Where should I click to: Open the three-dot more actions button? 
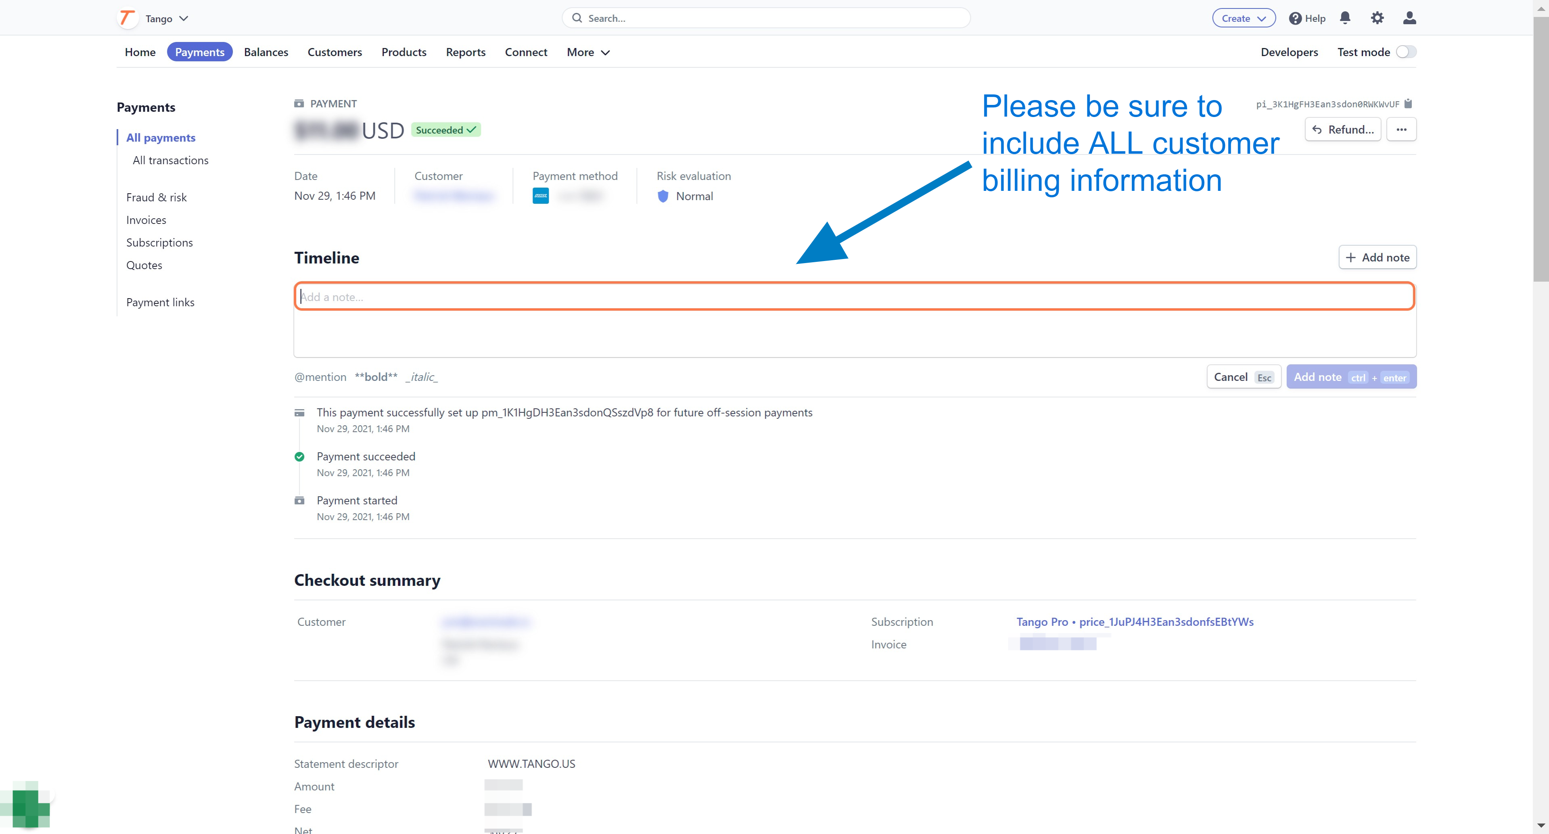pos(1401,129)
